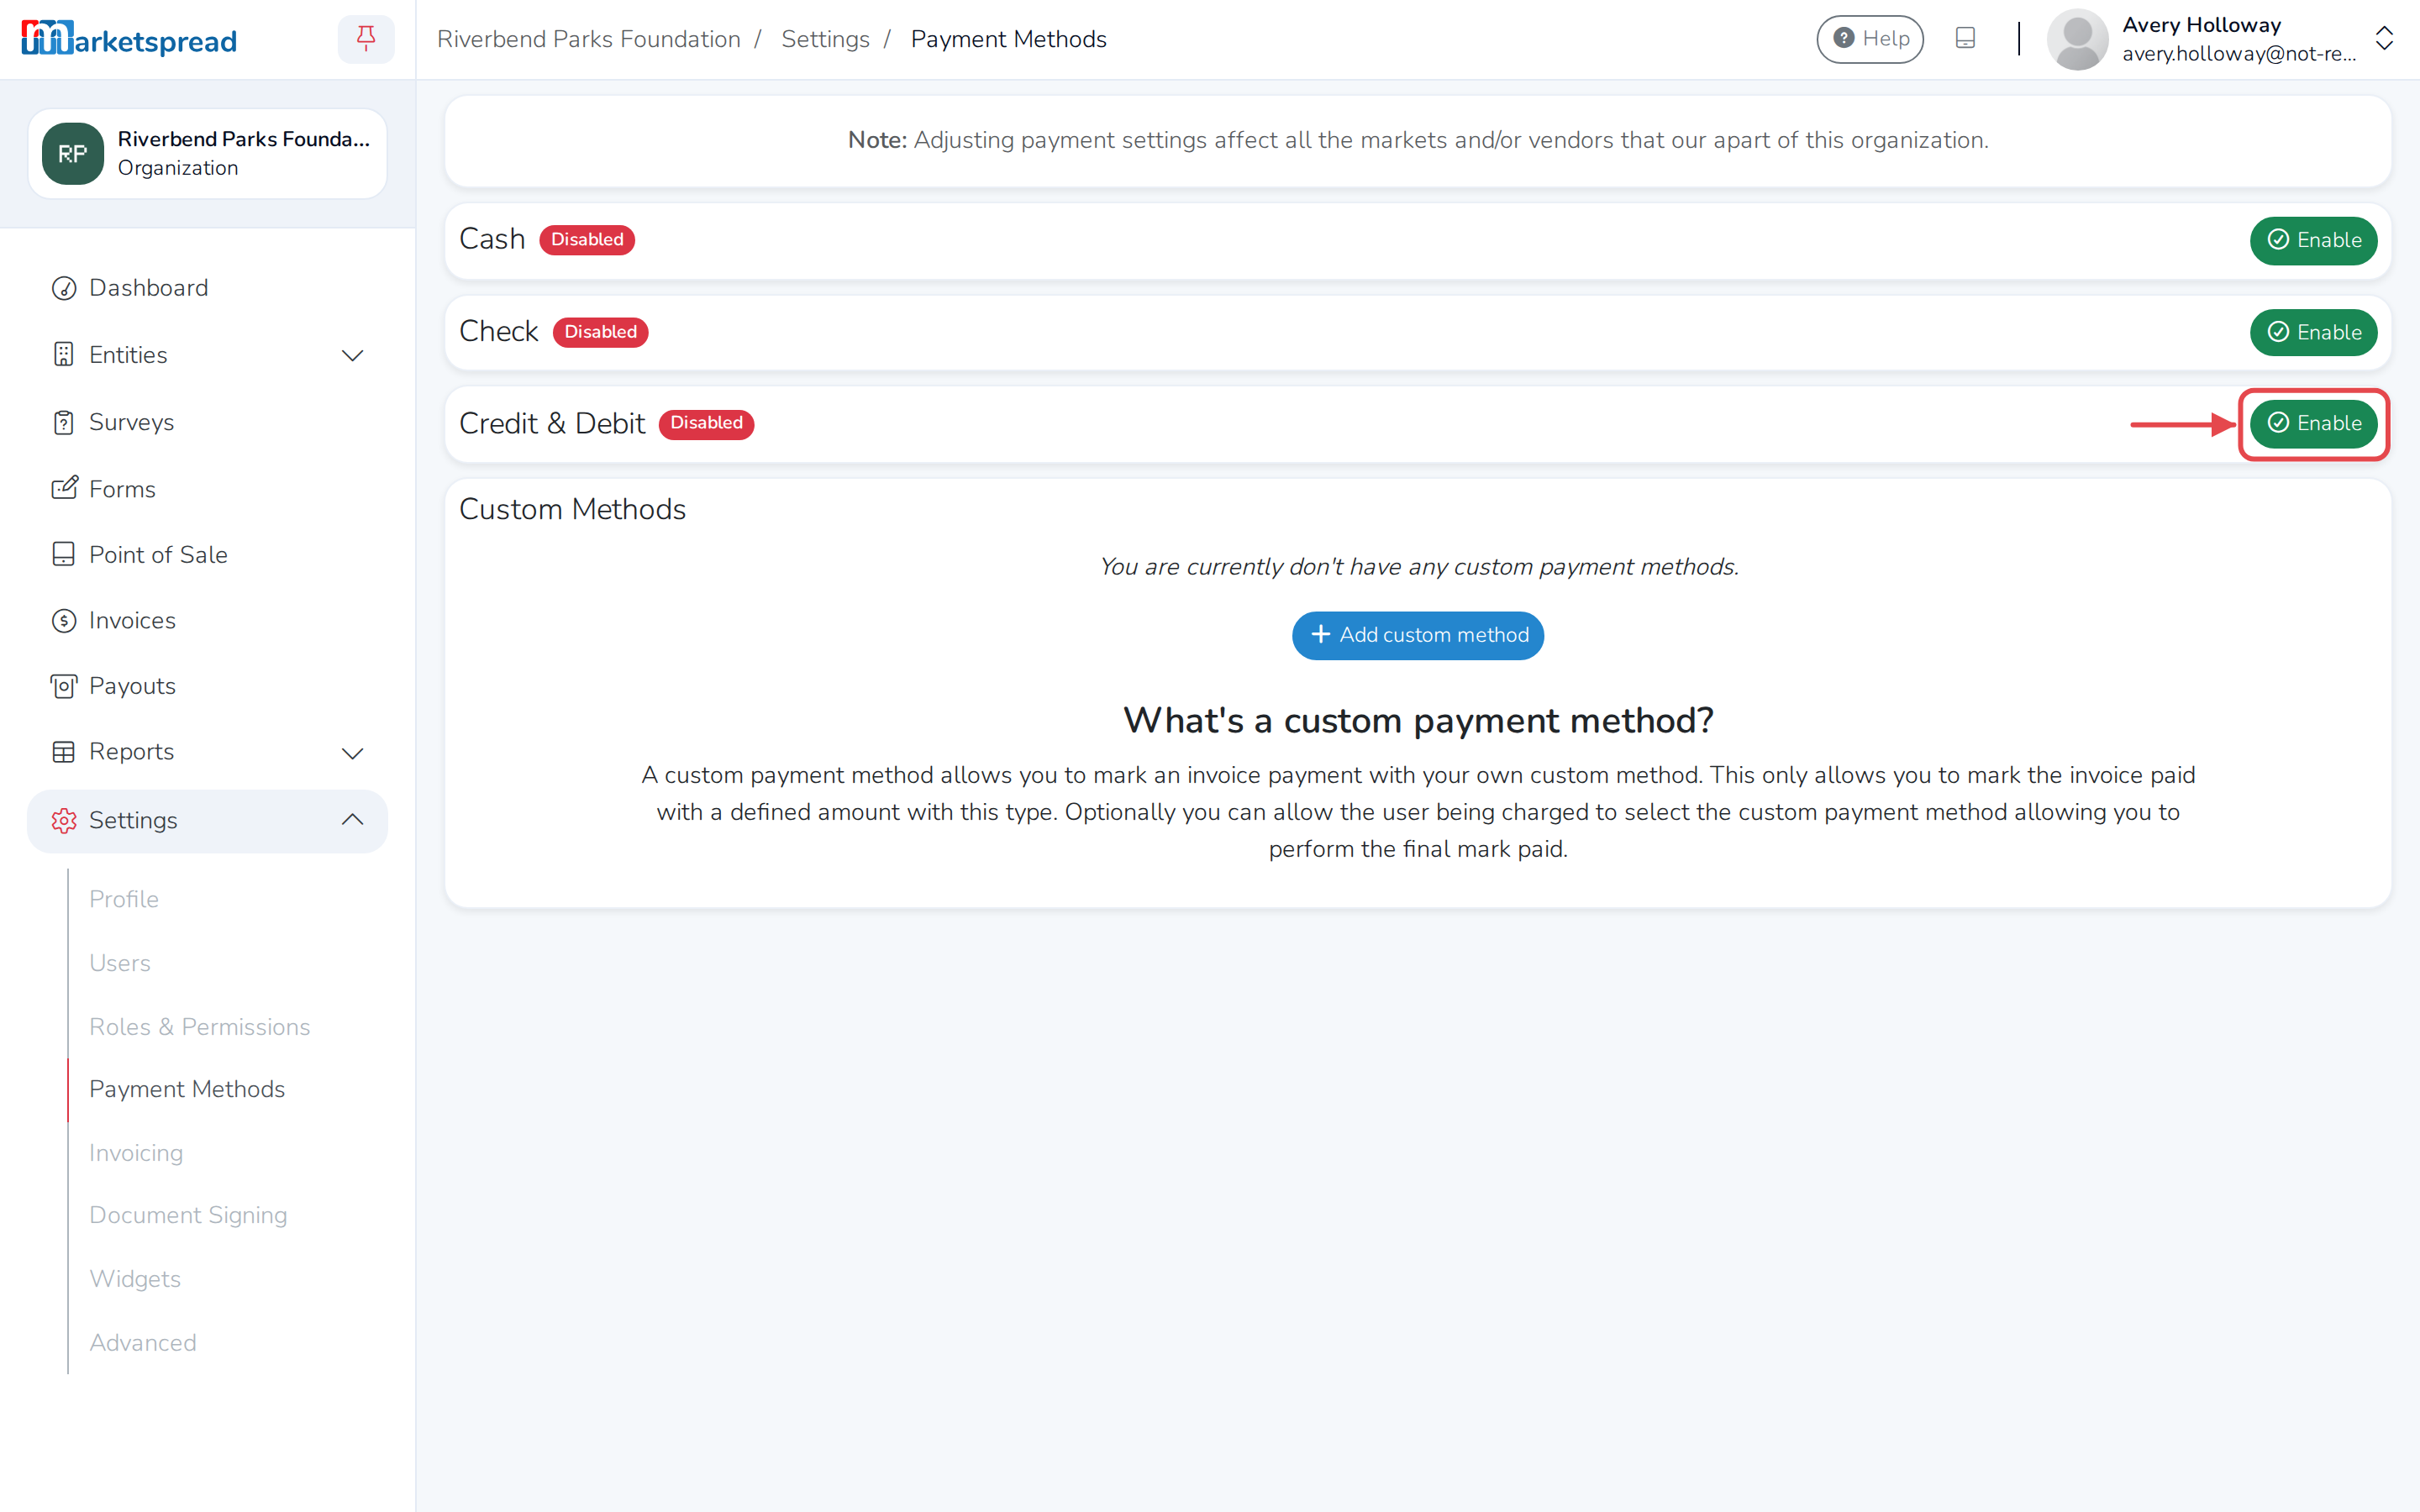The image size is (2420, 1512).
Task: Open the Riverbend Parks Foundation organization card
Action: pos(207,154)
